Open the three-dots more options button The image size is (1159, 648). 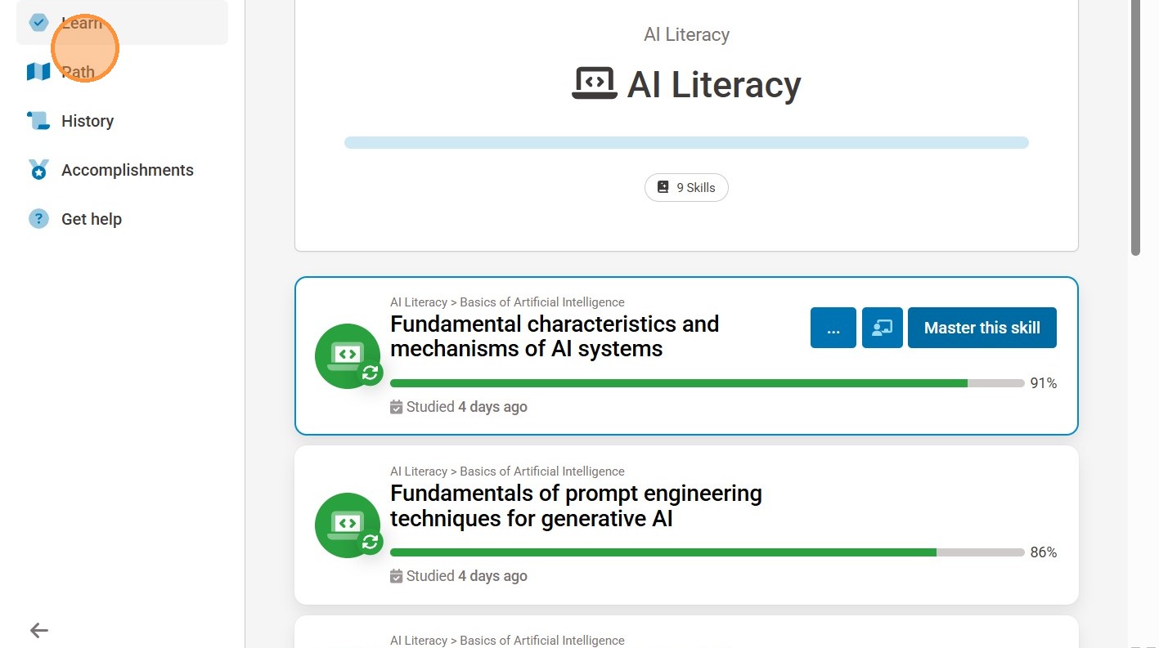(833, 328)
